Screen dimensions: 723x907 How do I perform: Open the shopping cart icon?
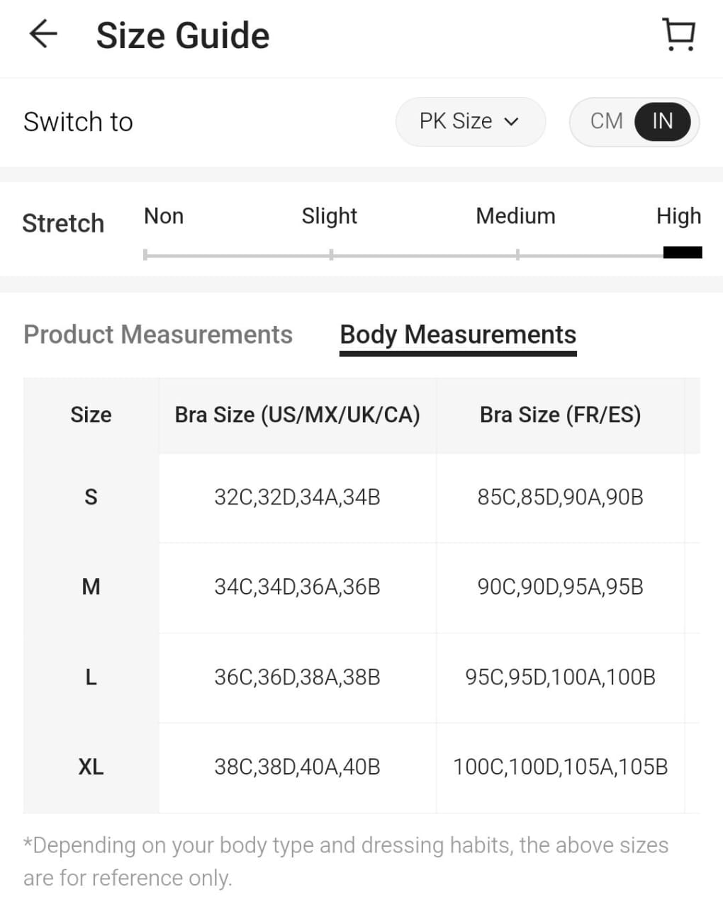click(678, 35)
